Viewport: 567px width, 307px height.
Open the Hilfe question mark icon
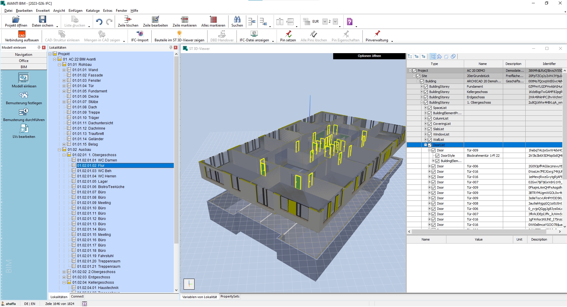coord(350,21)
